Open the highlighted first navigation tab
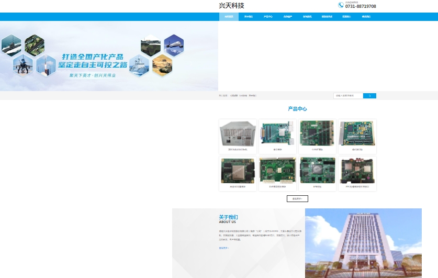The image size is (438, 278). [x=229, y=16]
